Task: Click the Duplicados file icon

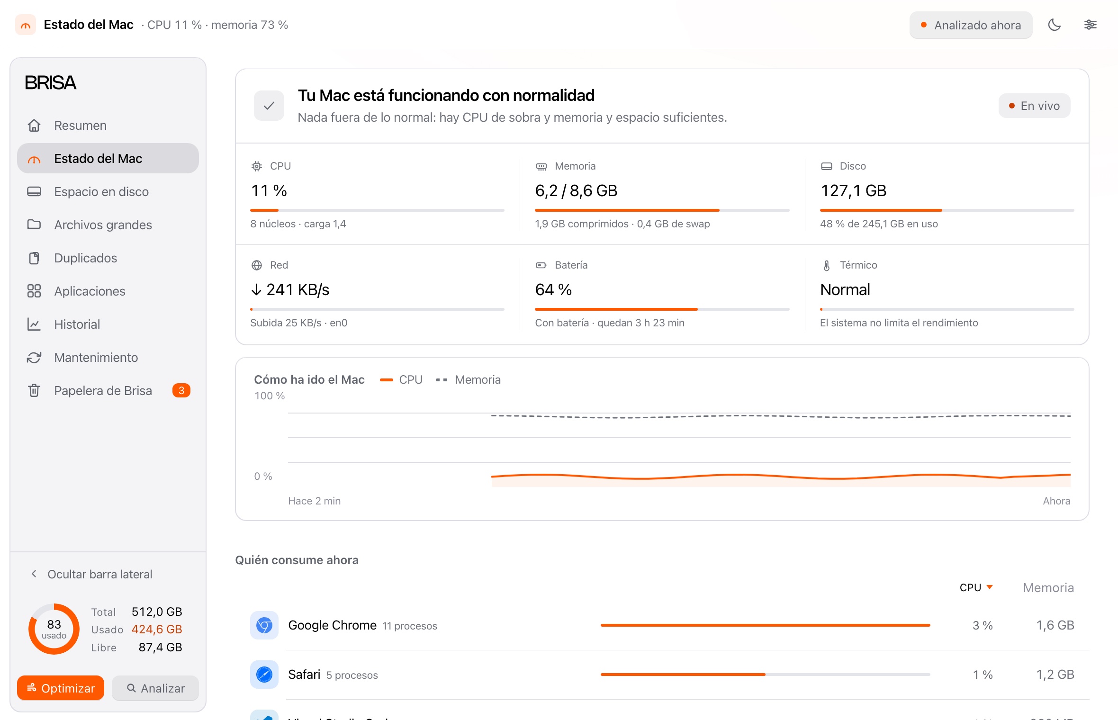Action: pos(34,258)
